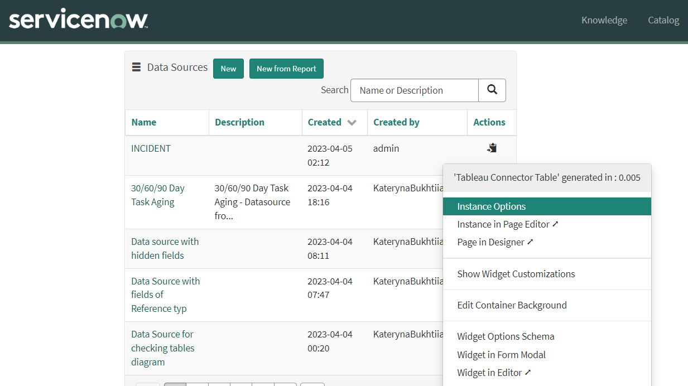This screenshot has width=688, height=386.
Task: Click the action icon in INCIDENT row
Action: coord(492,148)
